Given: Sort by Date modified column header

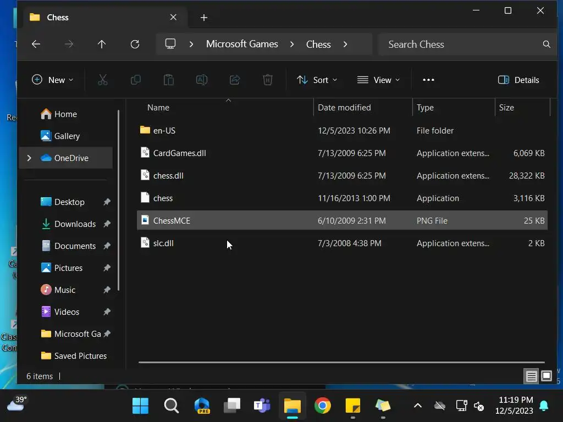Looking at the screenshot, I should point(363,108).
